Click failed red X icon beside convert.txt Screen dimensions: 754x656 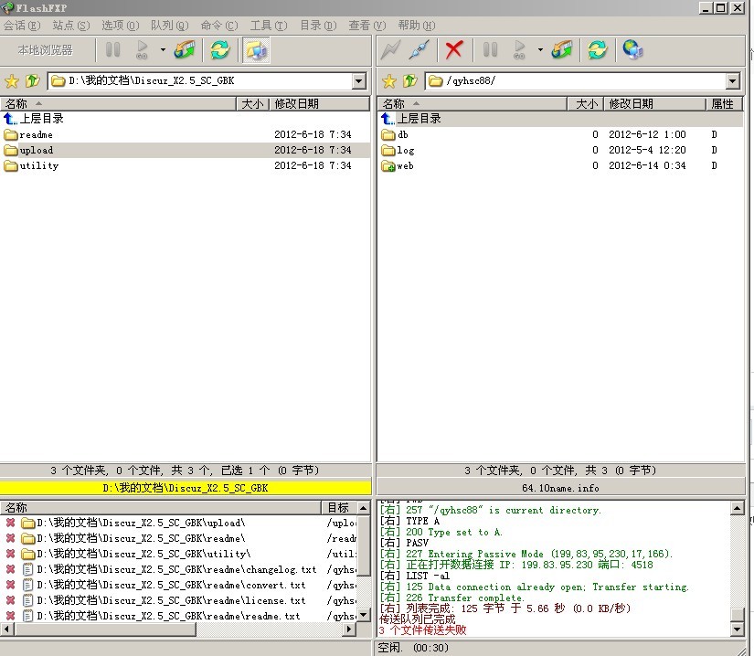pos(10,585)
